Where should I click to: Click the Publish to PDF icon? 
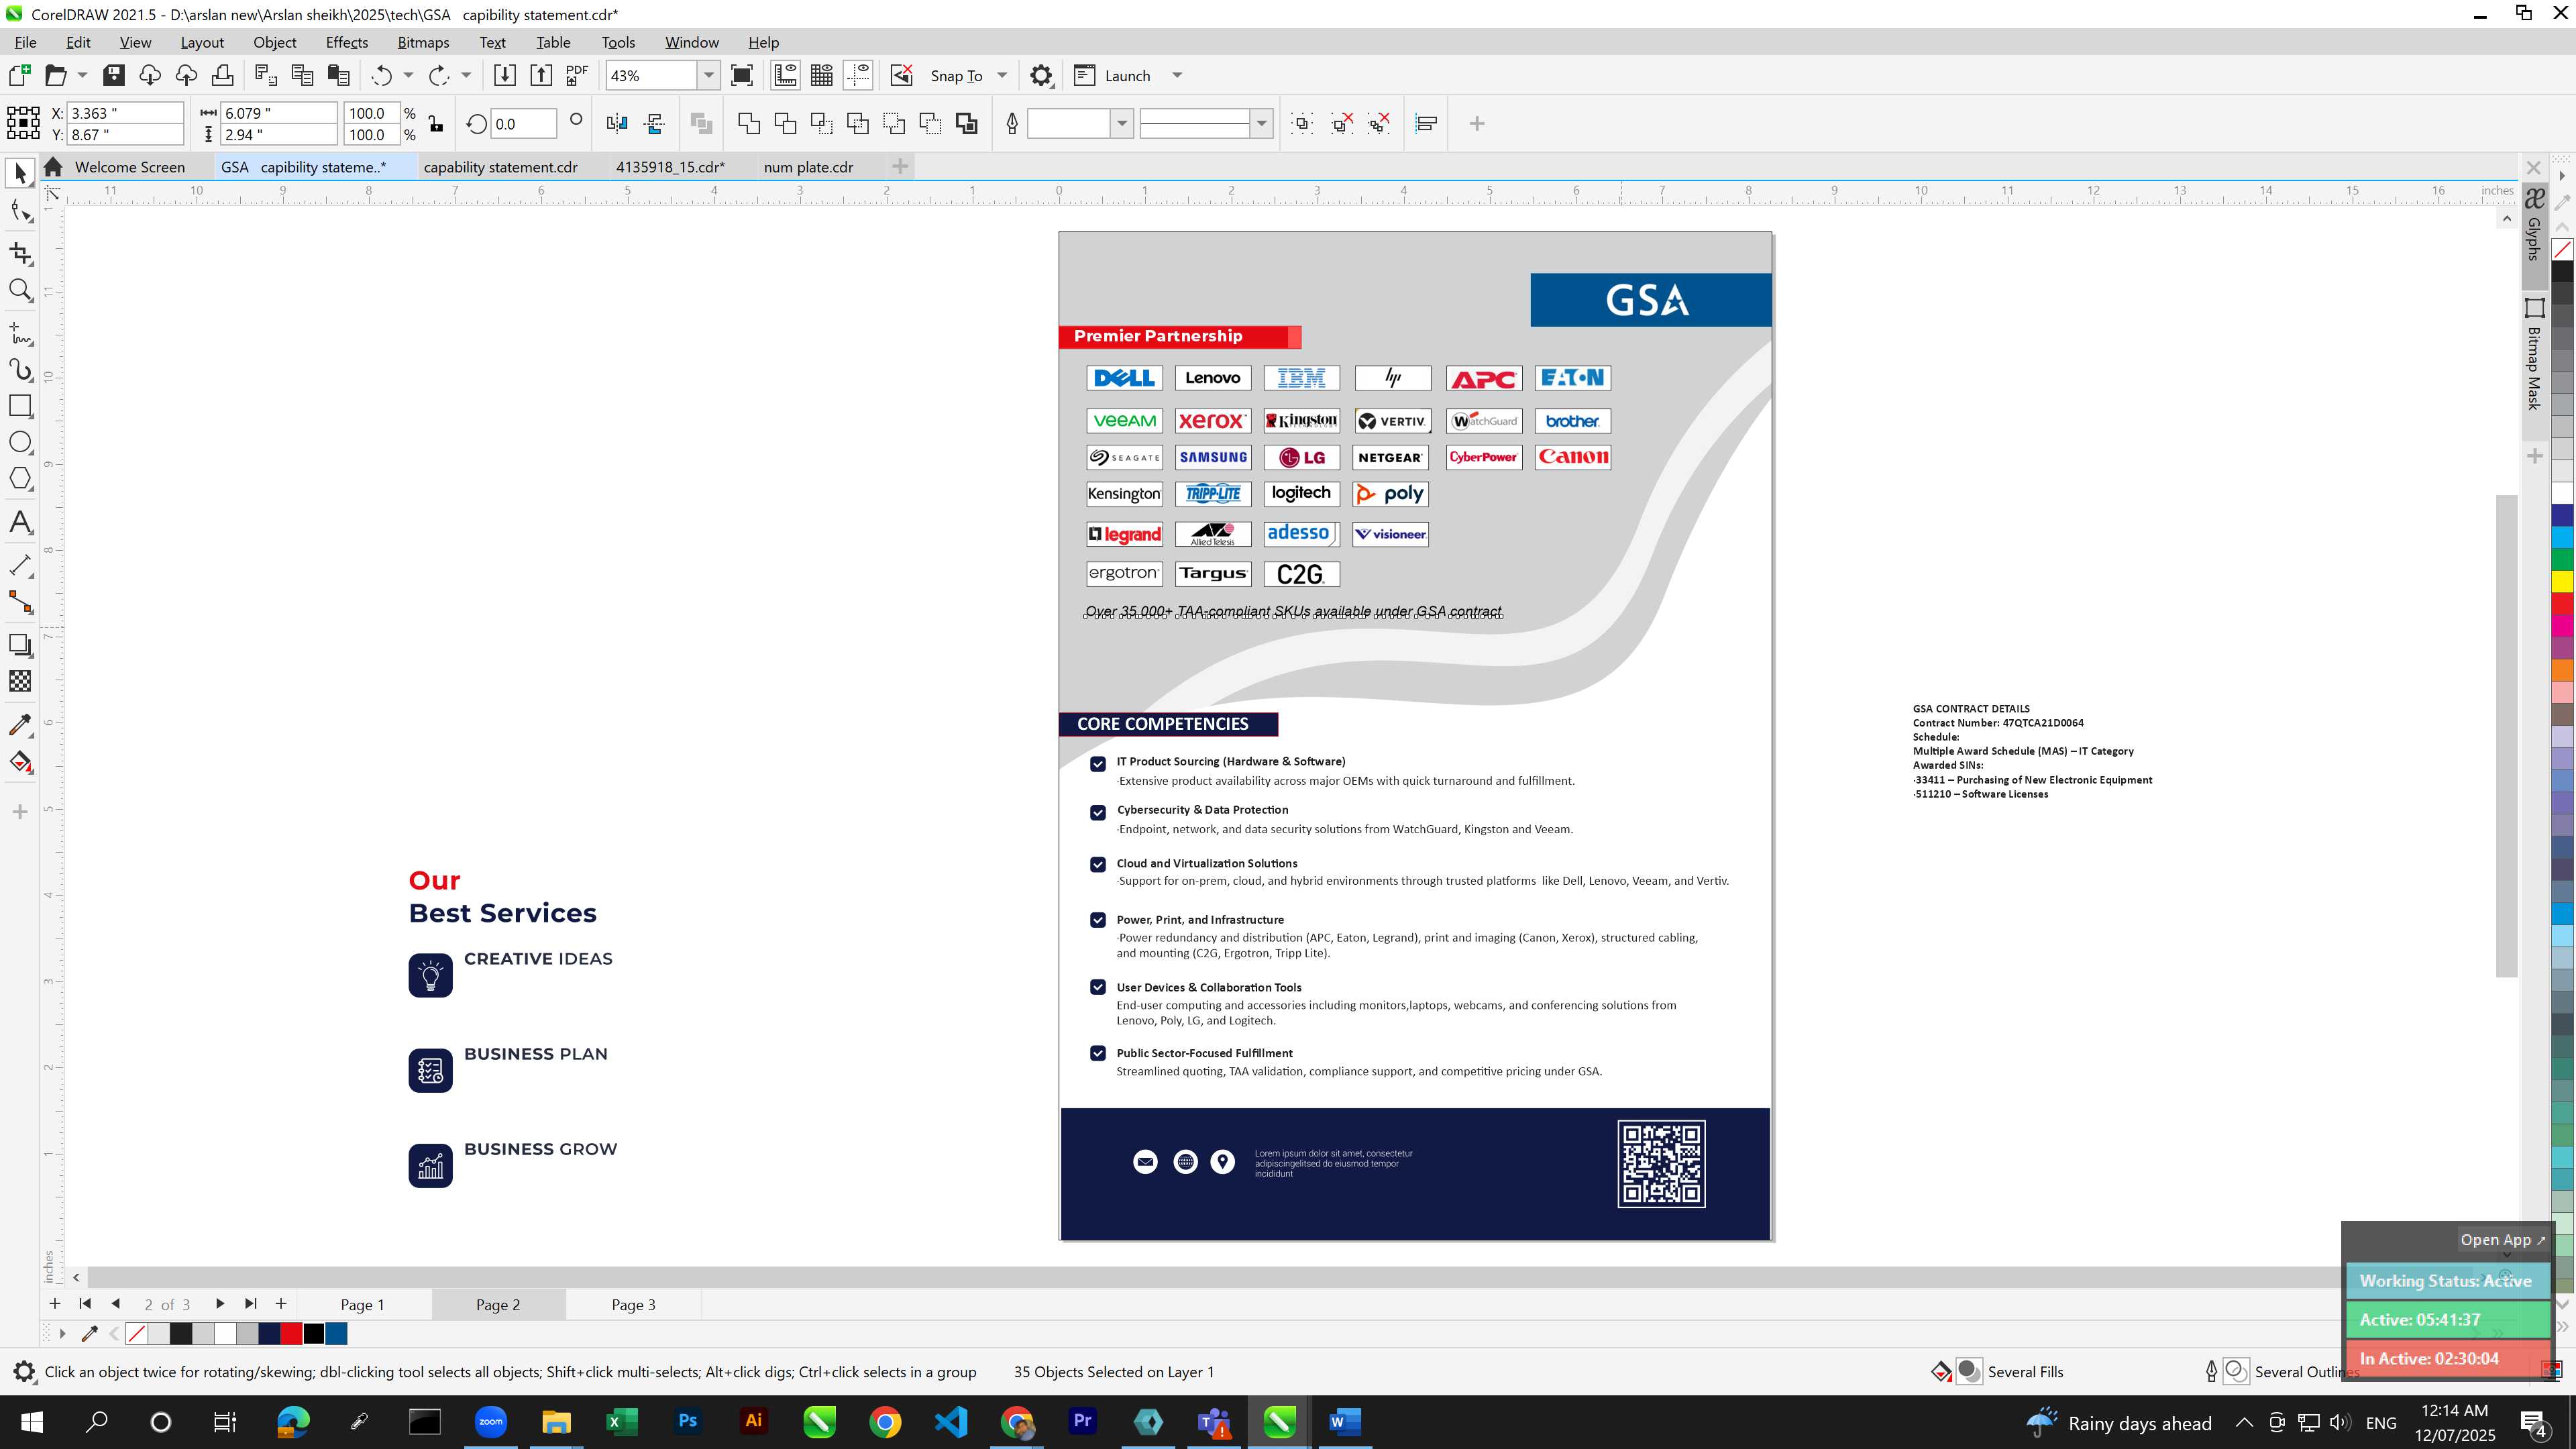pos(577,75)
